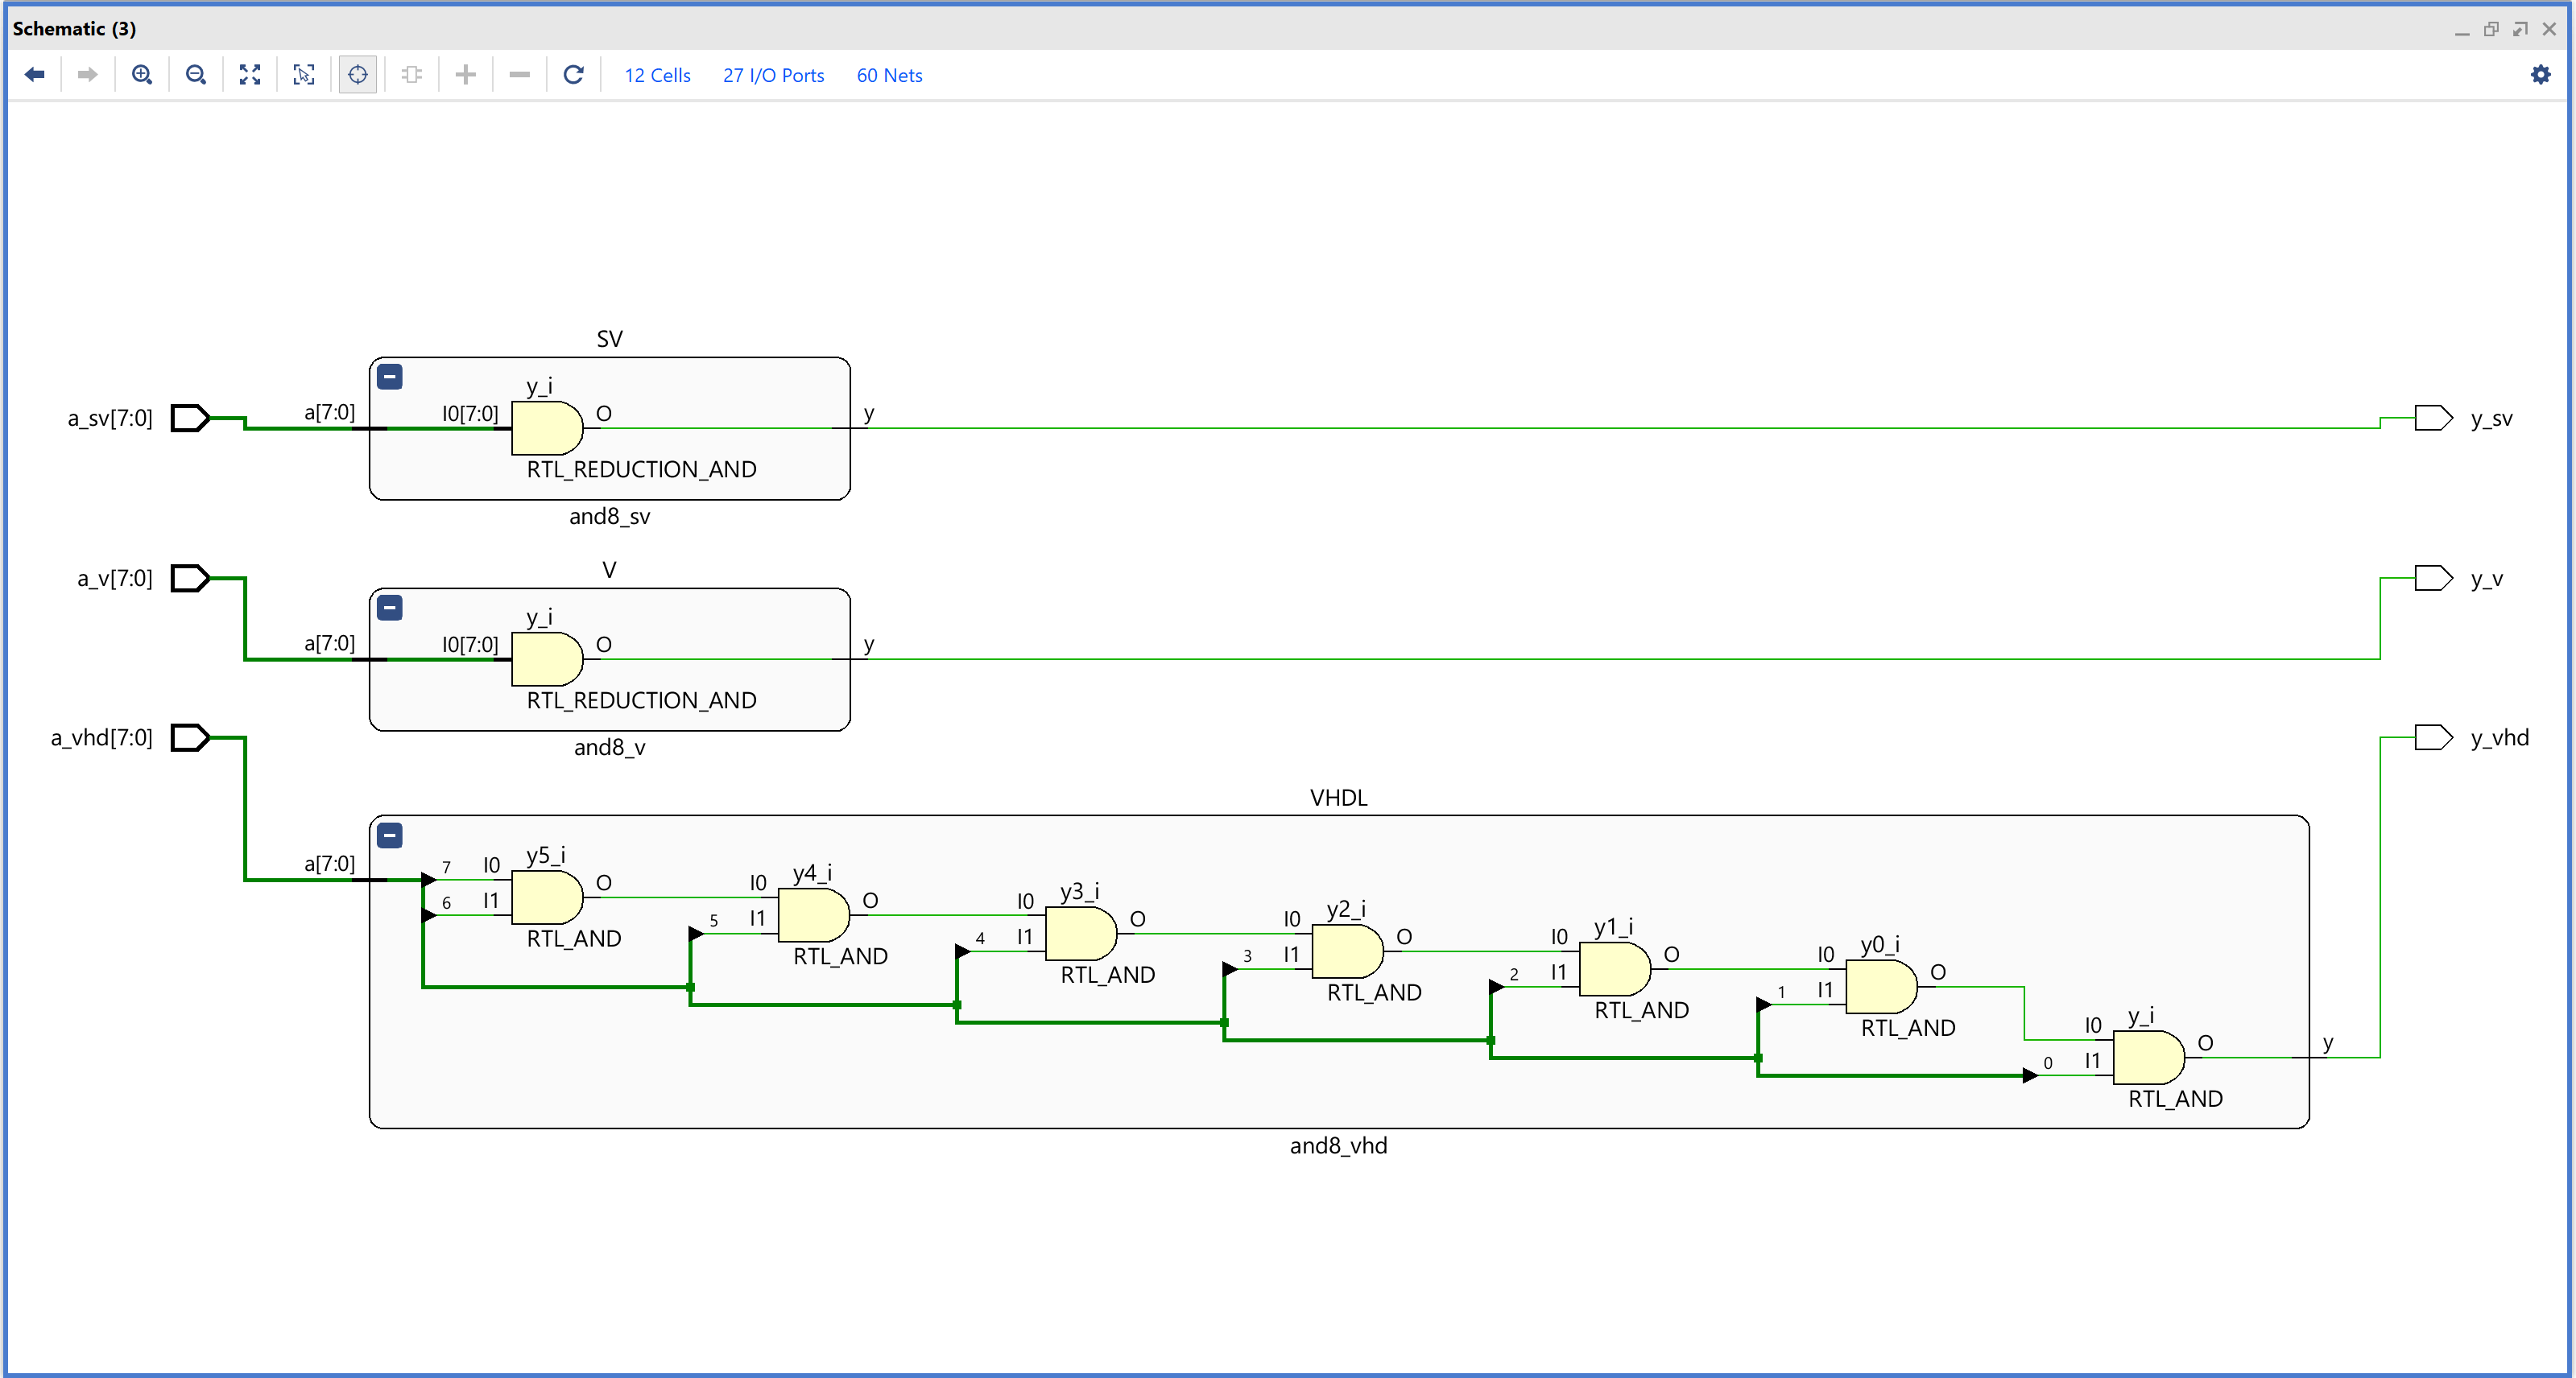Click the back arrow navigation icon
This screenshot has width=2576, height=1378.
(x=35, y=75)
